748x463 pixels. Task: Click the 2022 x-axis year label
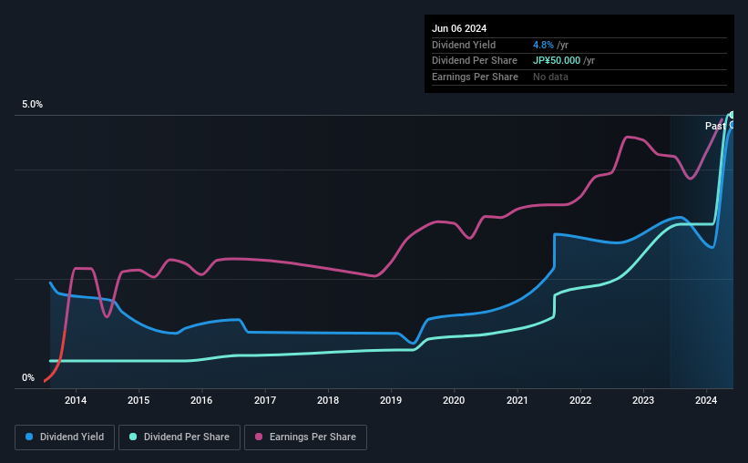[x=580, y=400]
